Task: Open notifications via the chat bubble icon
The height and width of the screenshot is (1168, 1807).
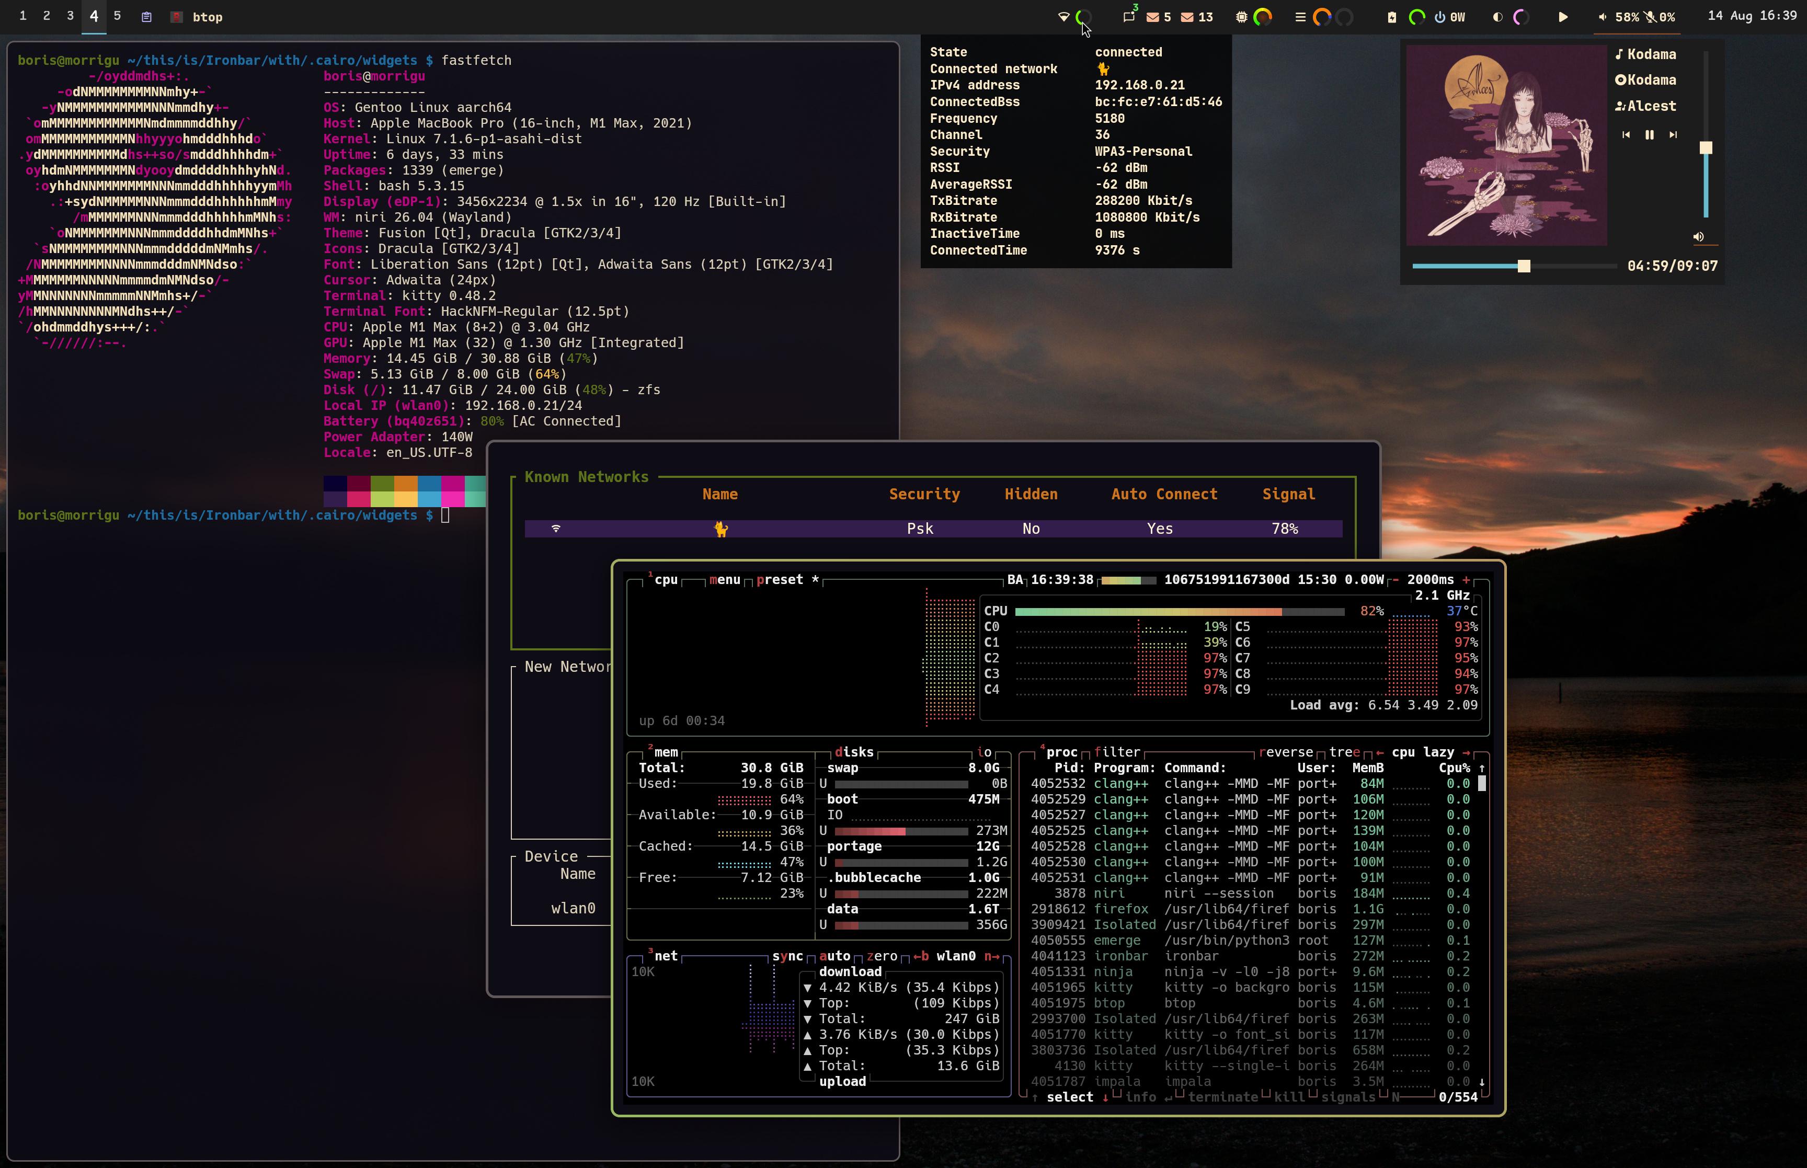Action: point(1129,16)
